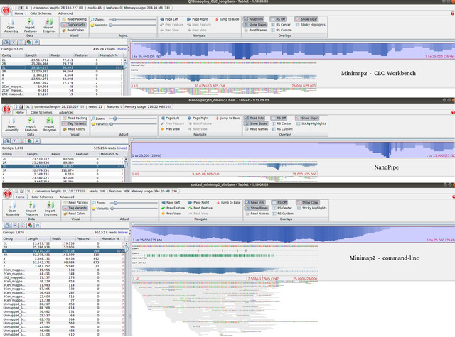Enable Sticky Highlights in the middle NanopipeQ10 window
This screenshot has height=337, width=455.
click(311, 123)
